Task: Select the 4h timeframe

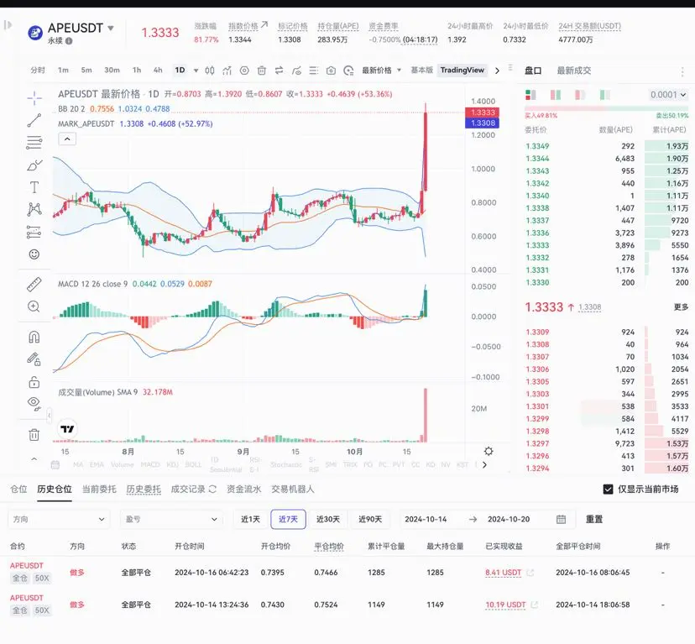Action: [x=158, y=70]
